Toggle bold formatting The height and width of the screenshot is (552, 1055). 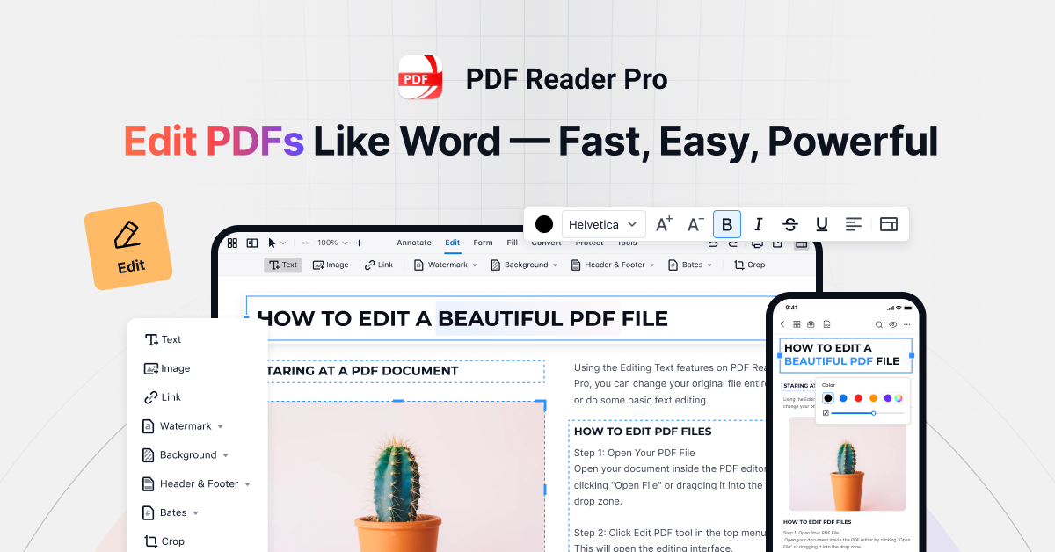click(x=727, y=224)
